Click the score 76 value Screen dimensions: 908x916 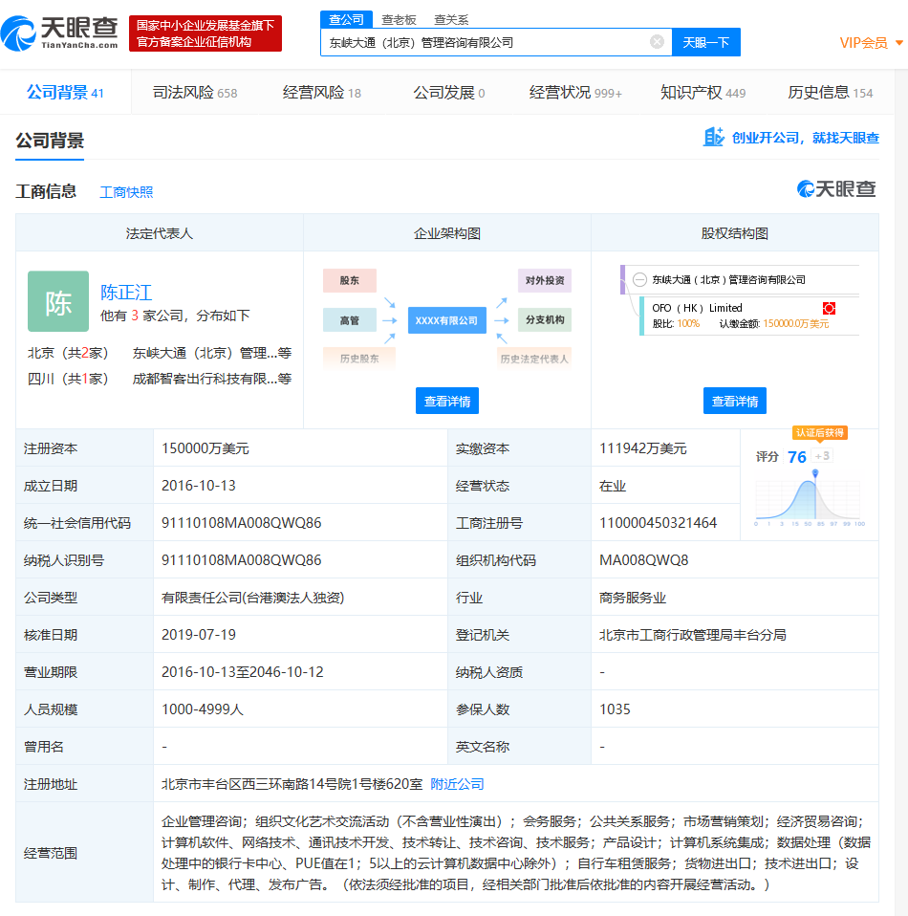[797, 457]
